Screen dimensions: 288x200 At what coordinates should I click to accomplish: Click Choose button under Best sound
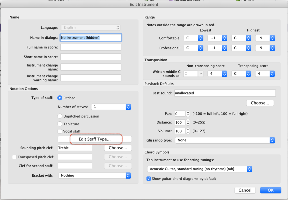coord(260,103)
